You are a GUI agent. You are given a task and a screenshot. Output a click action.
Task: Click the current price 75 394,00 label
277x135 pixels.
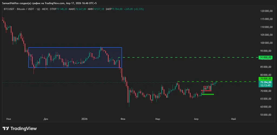pyautogui.click(x=265, y=82)
